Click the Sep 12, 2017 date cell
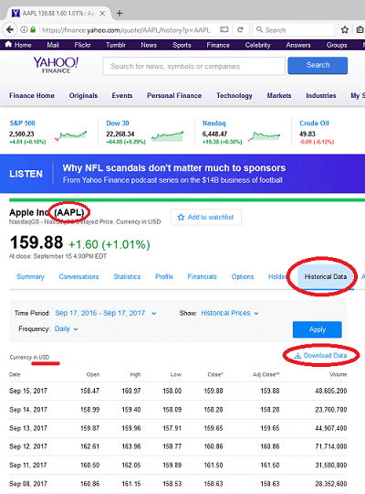The height and width of the screenshot is (494, 365). coord(28,446)
